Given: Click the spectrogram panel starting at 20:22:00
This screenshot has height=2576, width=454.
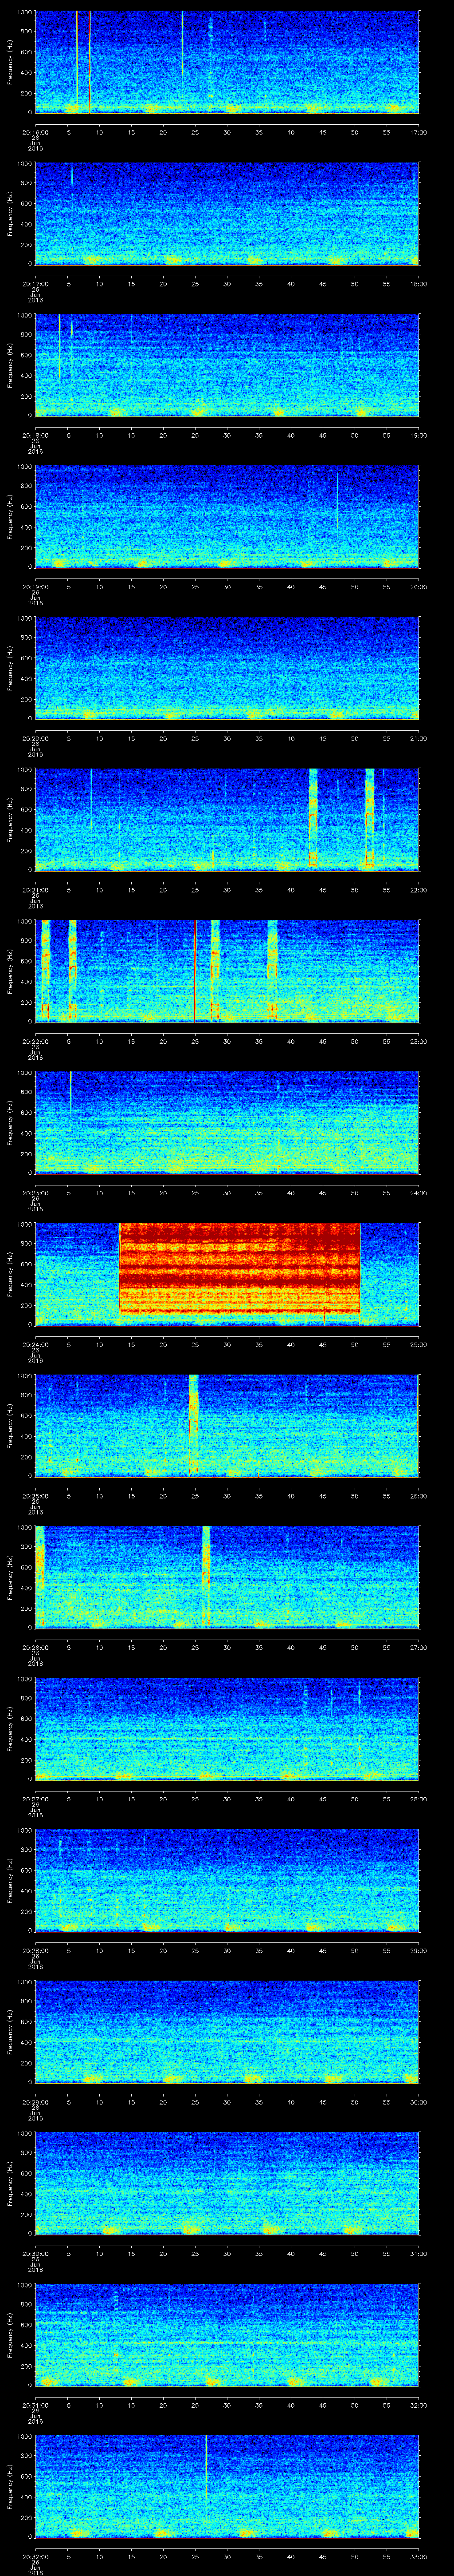Looking at the screenshot, I should click(227, 971).
